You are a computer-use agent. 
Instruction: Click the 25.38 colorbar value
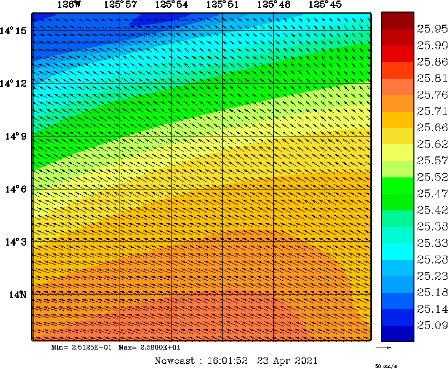click(432, 227)
